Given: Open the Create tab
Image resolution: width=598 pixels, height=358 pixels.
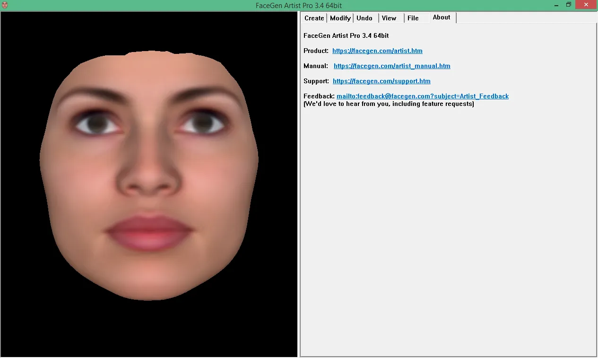Looking at the screenshot, I should coord(314,18).
